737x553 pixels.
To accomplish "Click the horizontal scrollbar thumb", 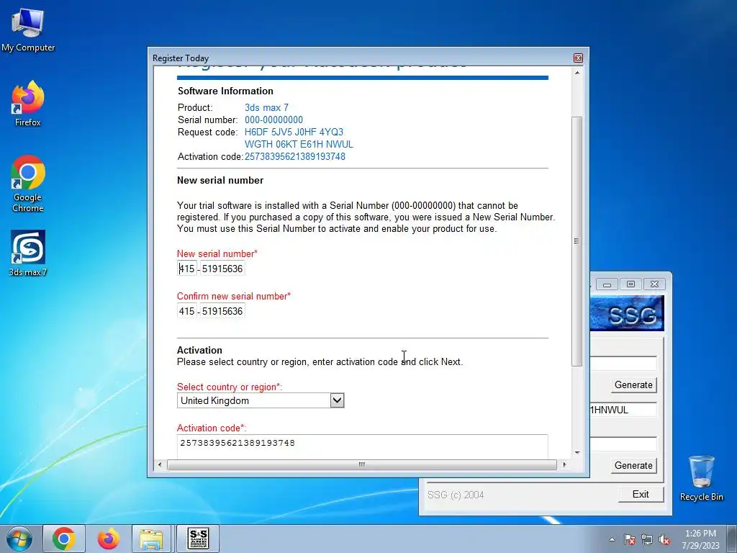I will 362,464.
